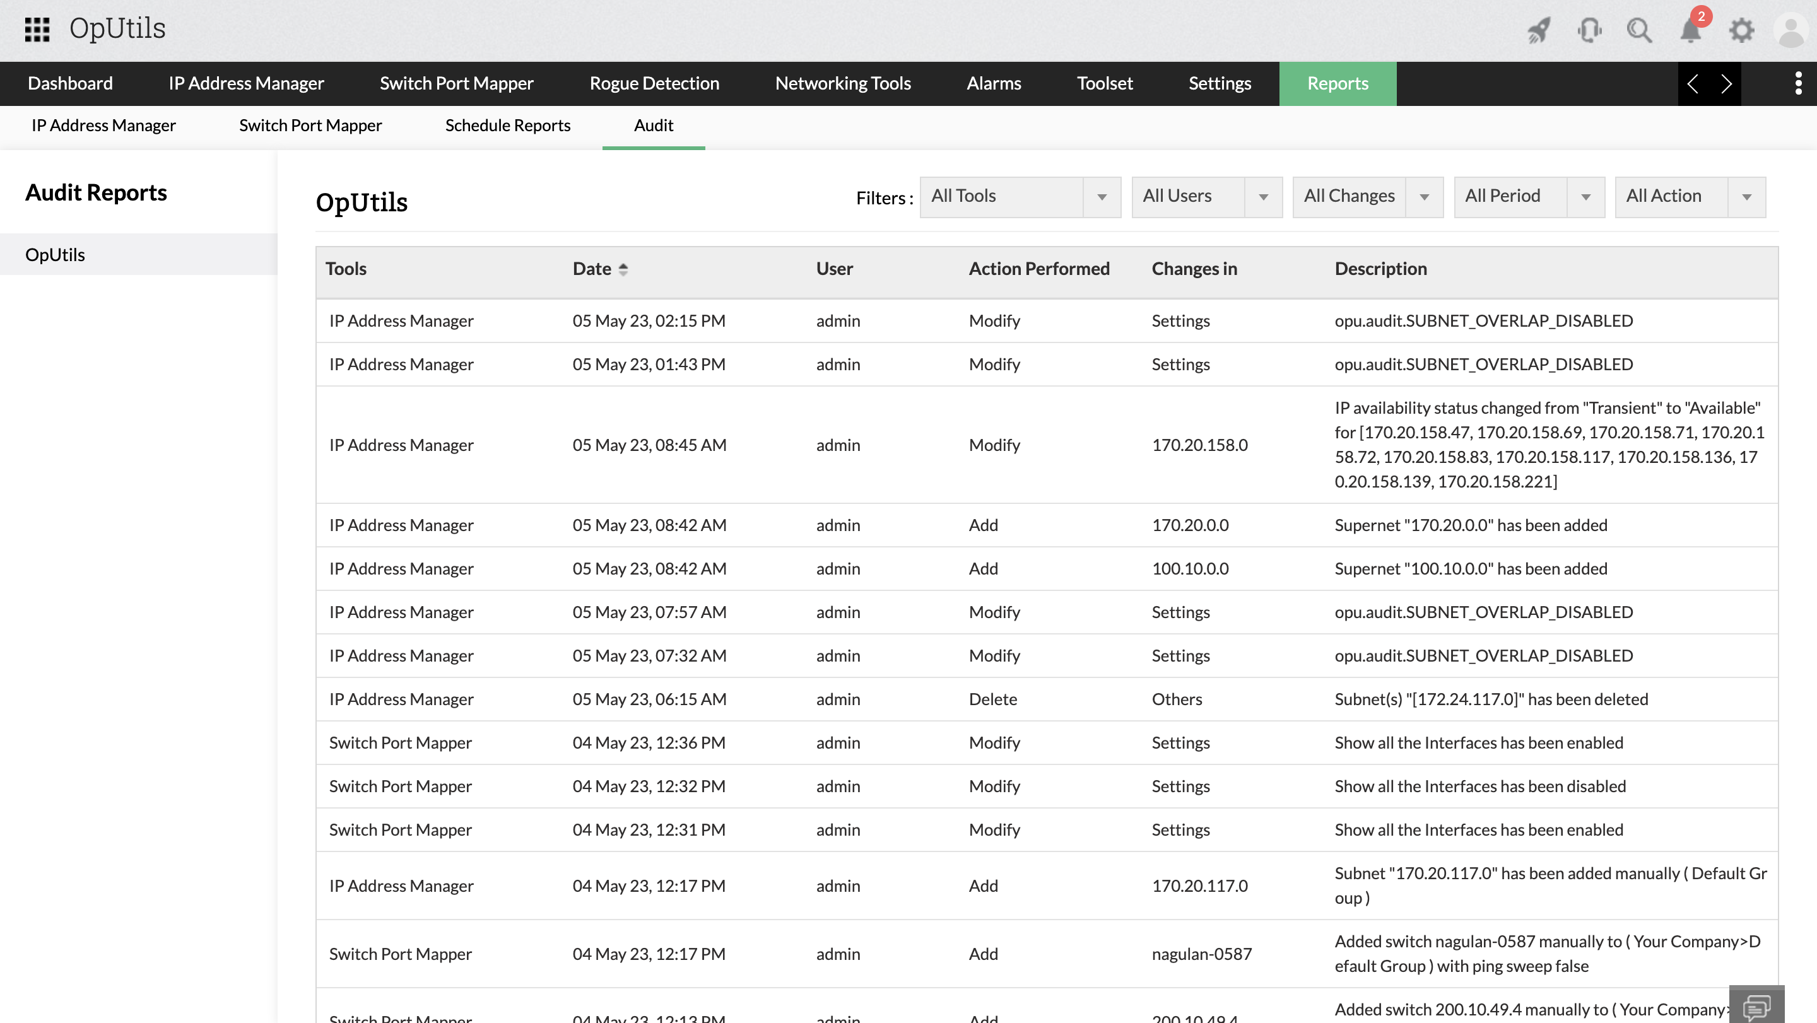Open the apps grid icon beside OpUtils
The height and width of the screenshot is (1023, 1817).
click(36, 29)
